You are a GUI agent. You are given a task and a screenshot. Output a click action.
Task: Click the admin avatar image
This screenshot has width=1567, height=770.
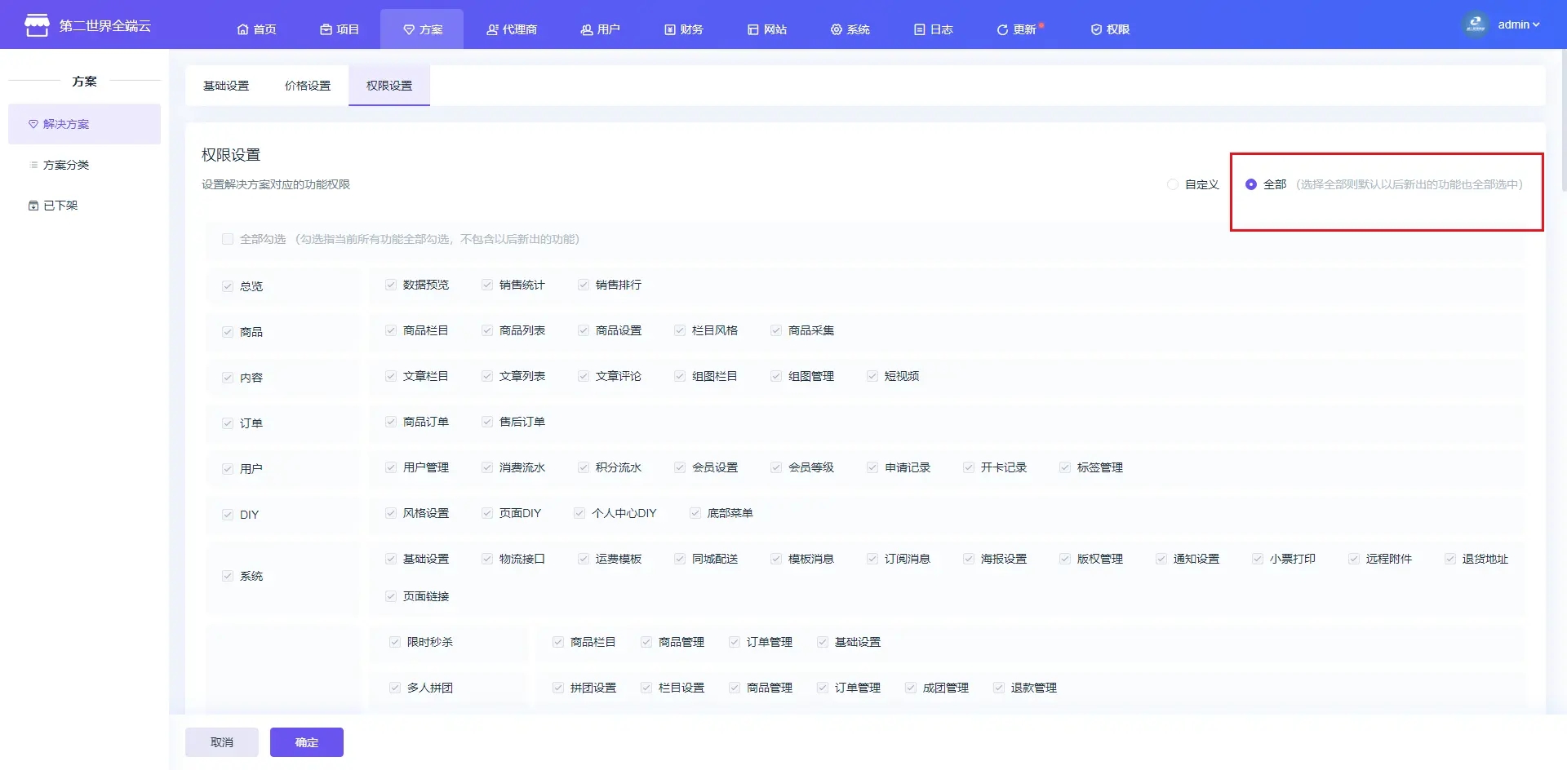click(x=1475, y=24)
